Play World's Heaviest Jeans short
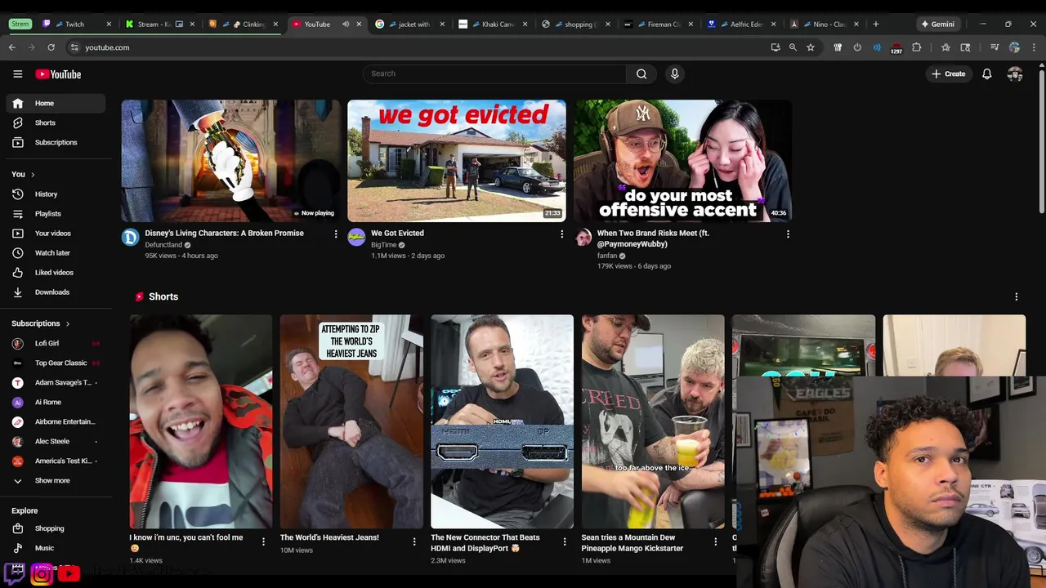 pos(351,421)
